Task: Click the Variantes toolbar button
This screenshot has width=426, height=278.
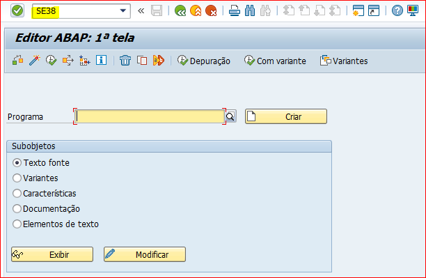Action: tap(344, 61)
